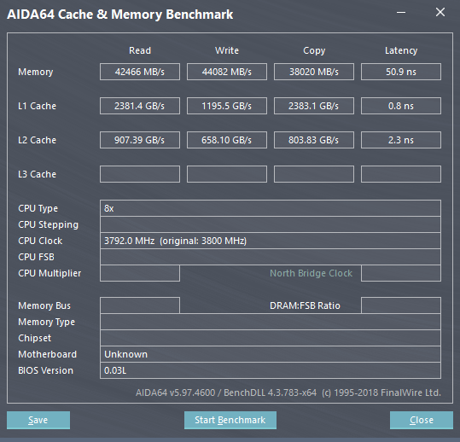Viewport: 460px width, 442px height.
Task: Click the empty L3 Cache Read box
Action: (140, 174)
